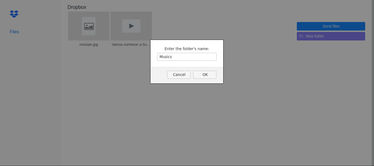Open the Files link in sidebar
This screenshot has height=166, width=374.
point(14,32)
